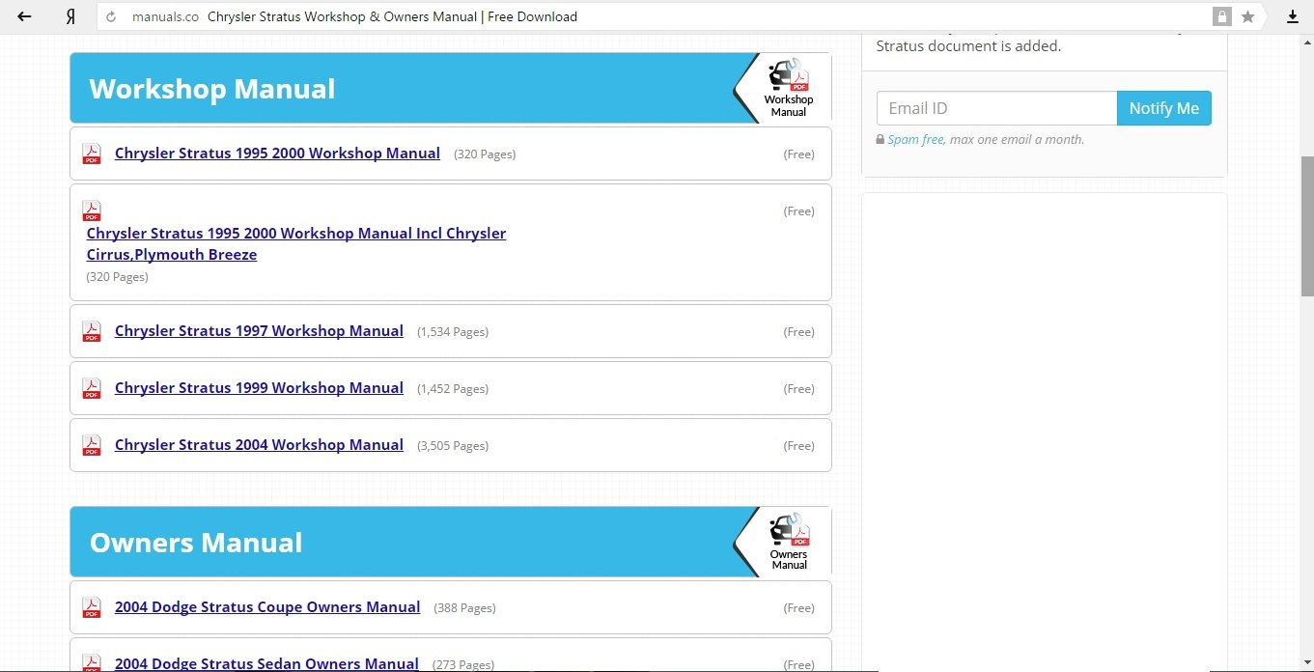Open Chrysler Stratus 1995 2000 Workshop Manual link

point(277,153)
